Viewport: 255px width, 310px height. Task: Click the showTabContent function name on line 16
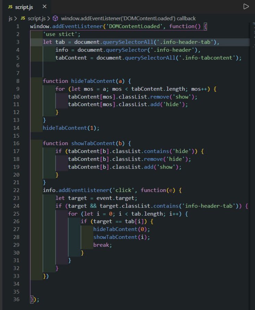[x=93, y=143]
